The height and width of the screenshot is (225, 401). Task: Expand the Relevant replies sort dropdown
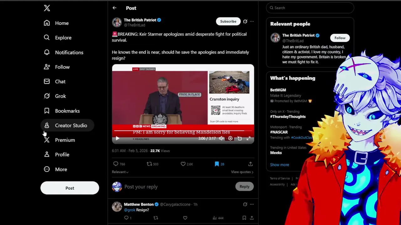[120, 172]
